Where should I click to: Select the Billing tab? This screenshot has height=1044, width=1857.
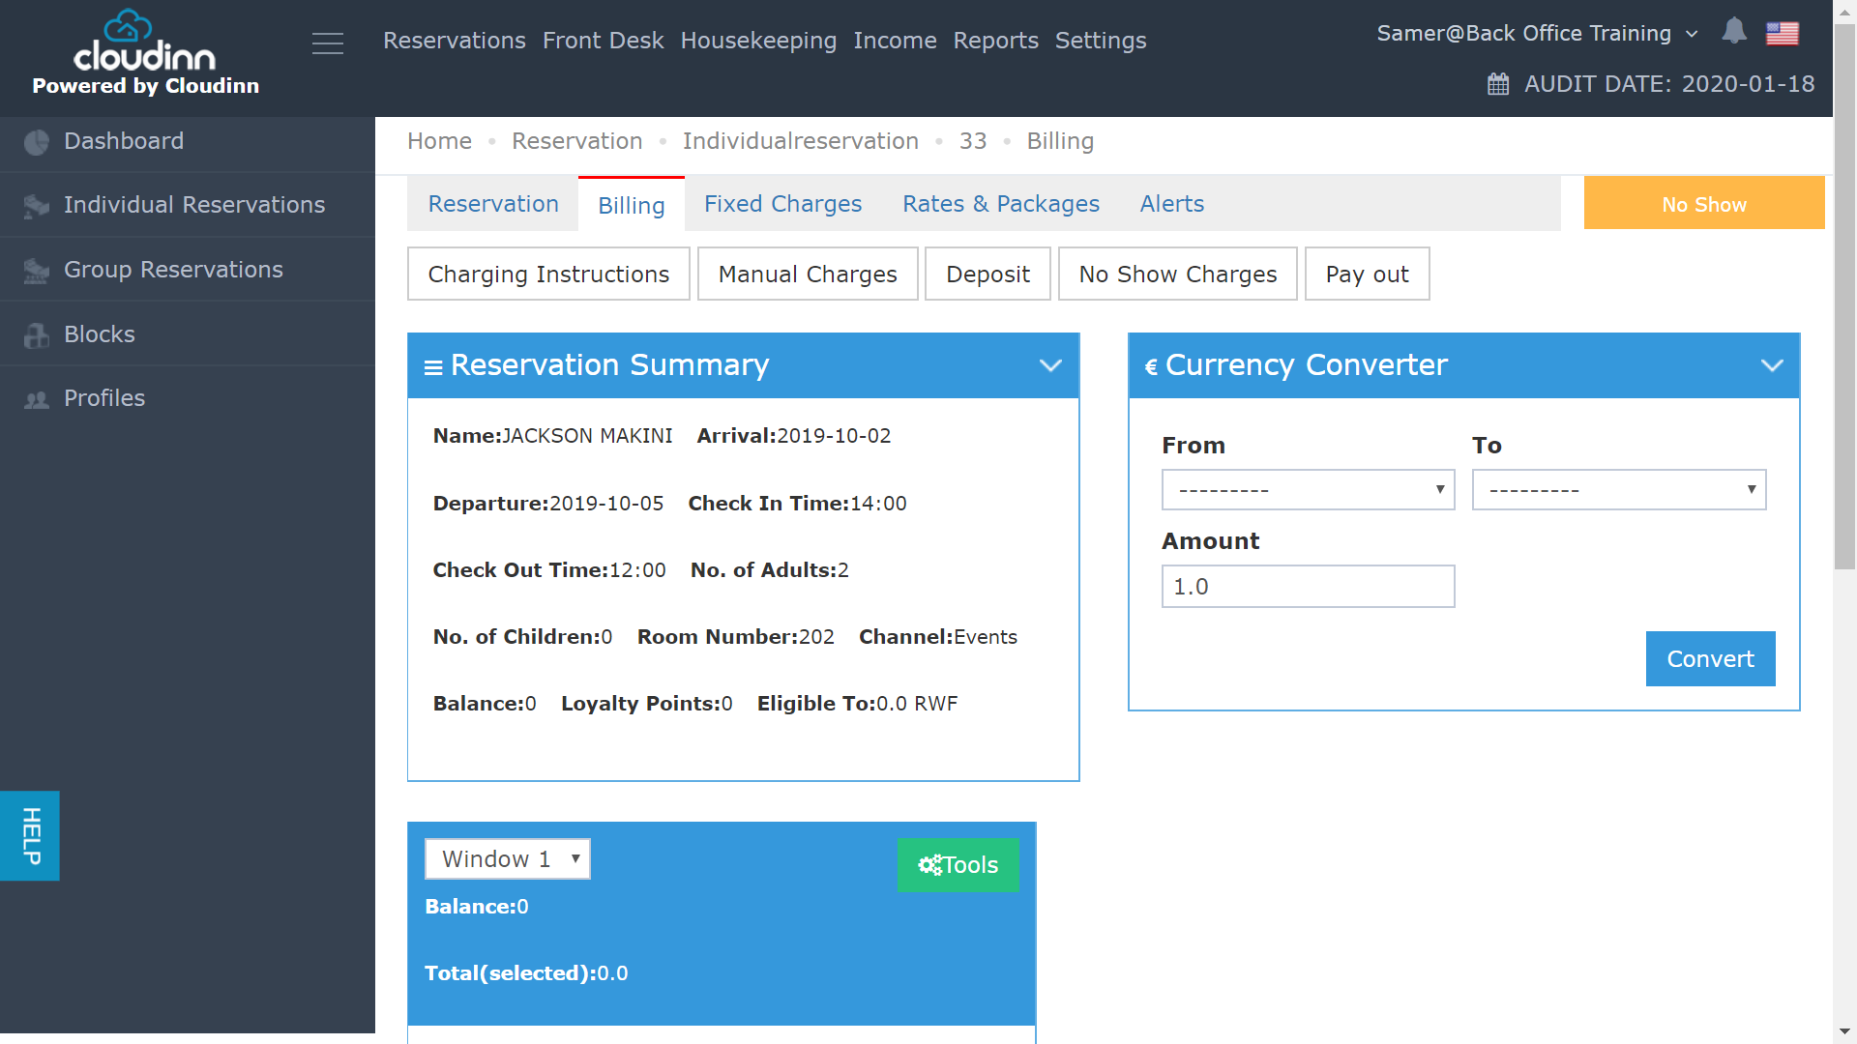pyautogui.click(x=632, y=205)
